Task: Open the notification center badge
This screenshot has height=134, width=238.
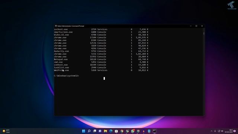Action: coord(235,131)
